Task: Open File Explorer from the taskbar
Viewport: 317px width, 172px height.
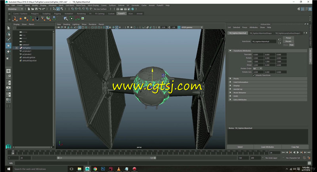Action: [79, 169]
